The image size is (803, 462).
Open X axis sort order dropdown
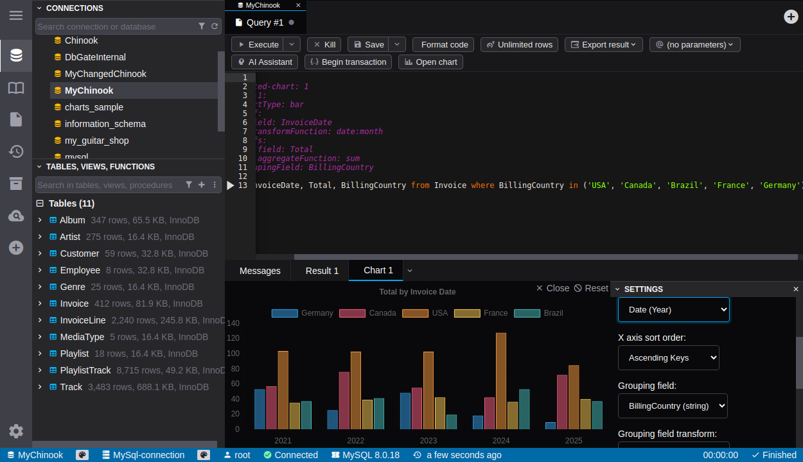668,358
